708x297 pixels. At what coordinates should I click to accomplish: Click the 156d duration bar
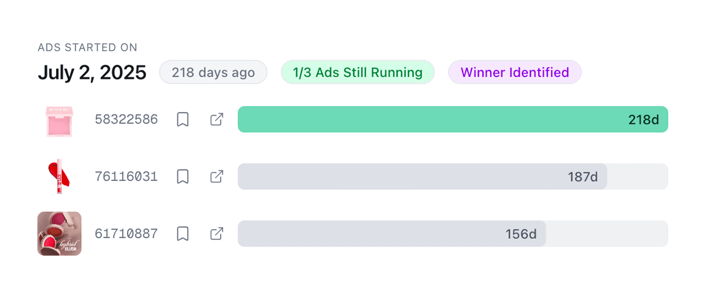pyautogui.click(x=391, y=234)
